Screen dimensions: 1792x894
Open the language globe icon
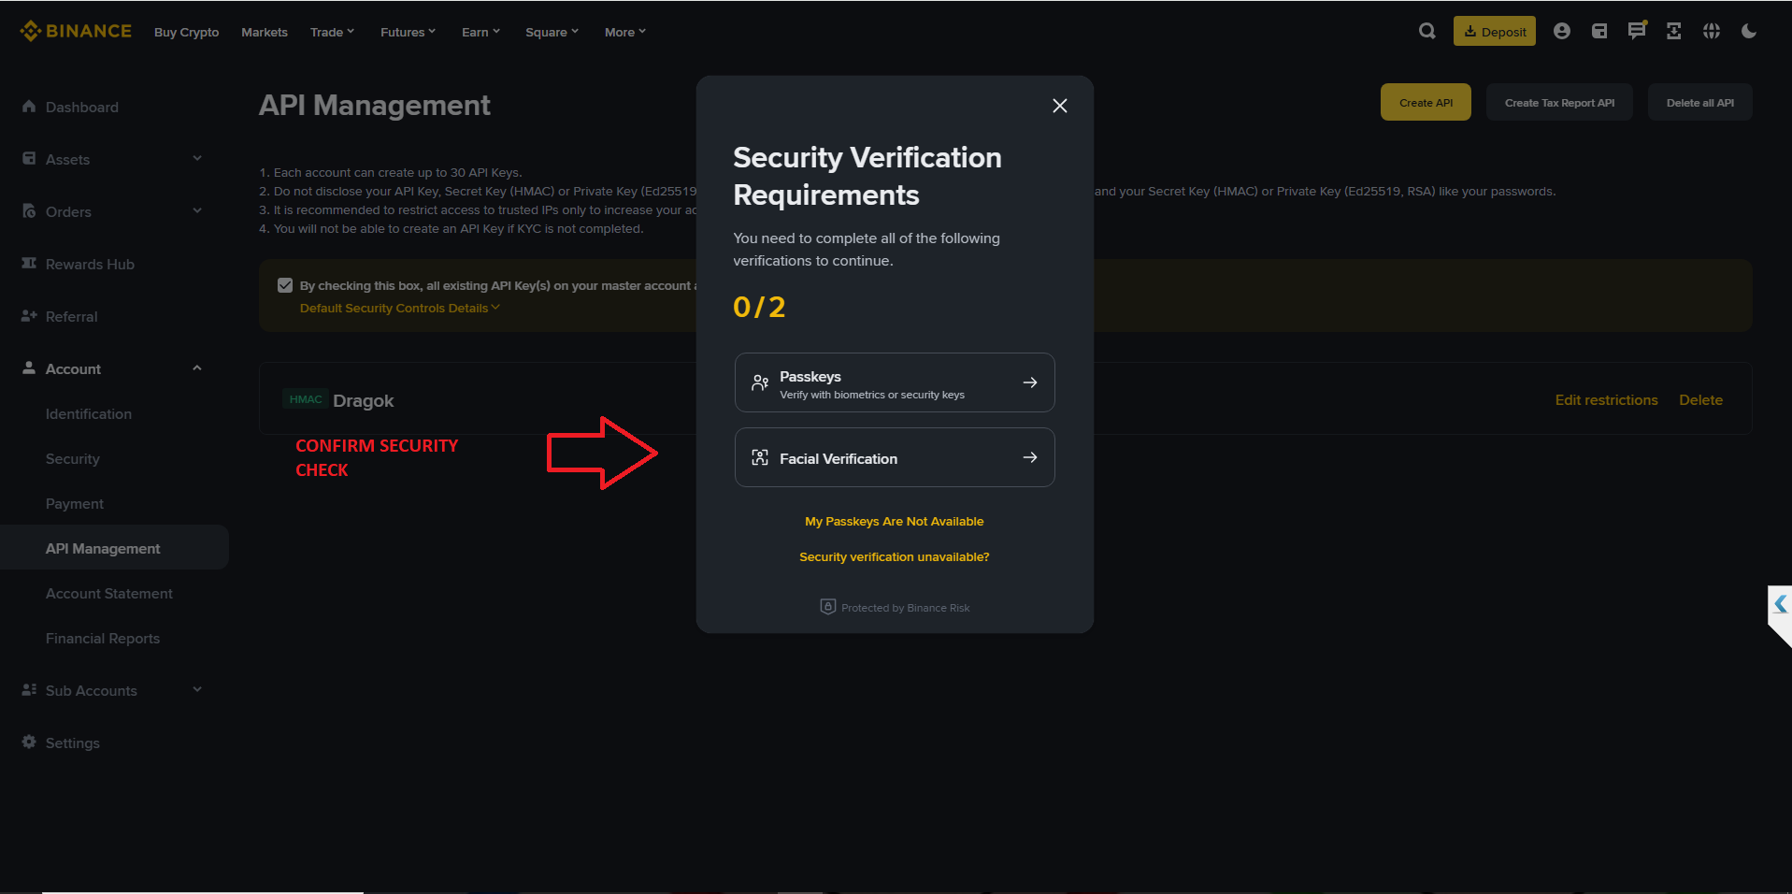coord(1712,31)
